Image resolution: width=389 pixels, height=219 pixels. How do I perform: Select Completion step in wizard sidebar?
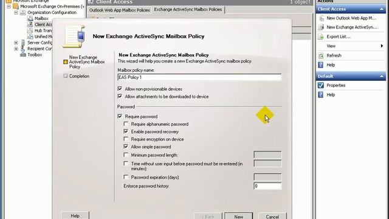coord(79,76)
